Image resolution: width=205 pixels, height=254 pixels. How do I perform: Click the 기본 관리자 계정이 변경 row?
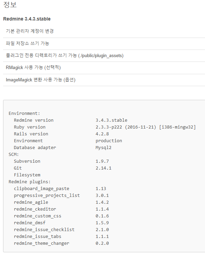[104, 31]
